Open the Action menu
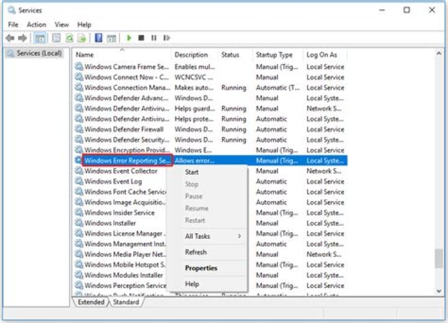Screen dimensions: 448x323 pyautogui.click(x=37, y=24)
